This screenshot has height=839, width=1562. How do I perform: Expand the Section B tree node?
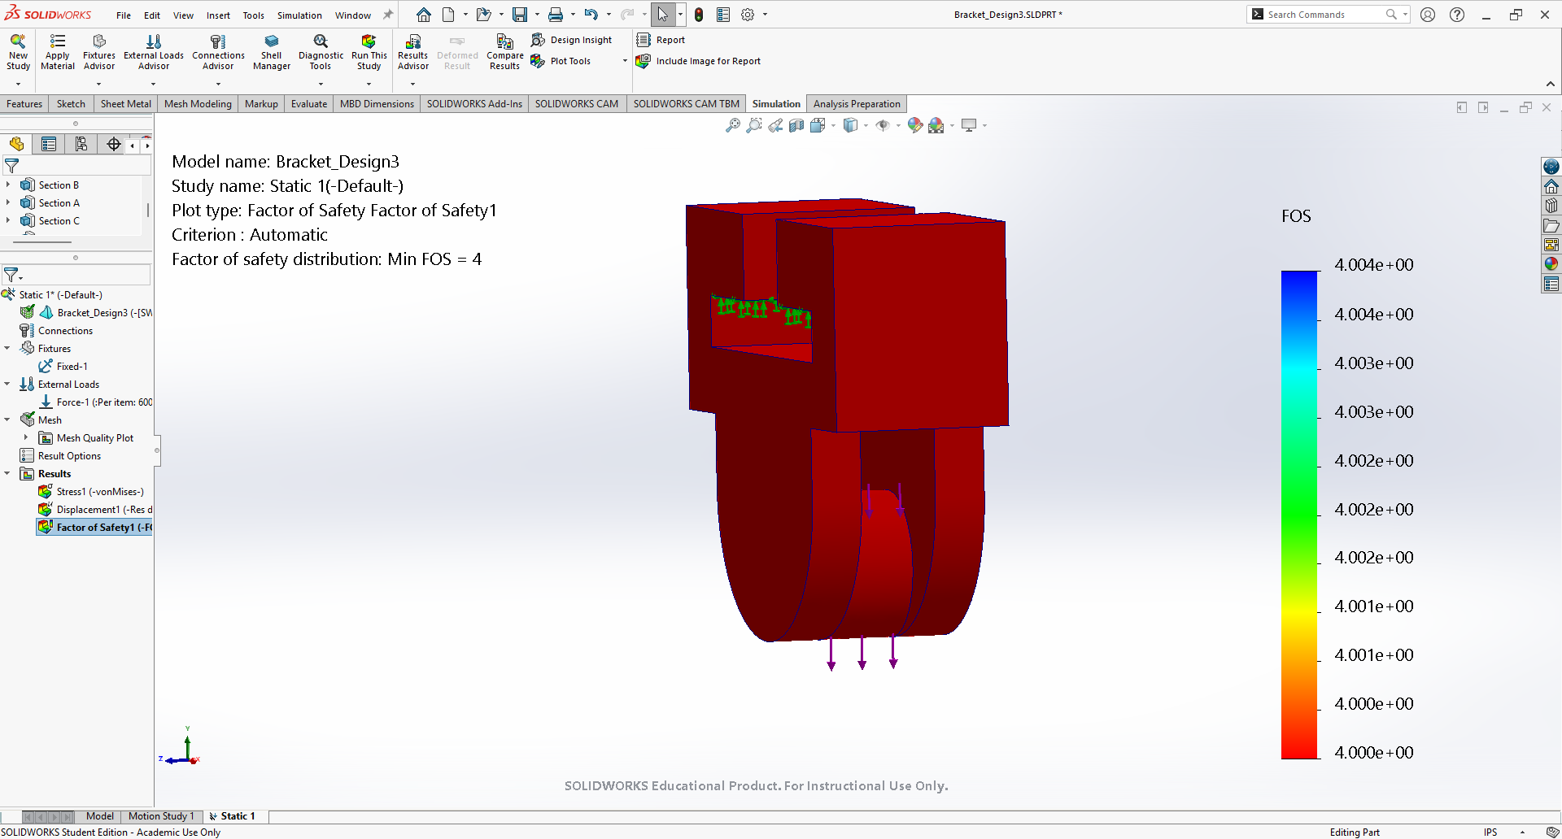[8, 185]
